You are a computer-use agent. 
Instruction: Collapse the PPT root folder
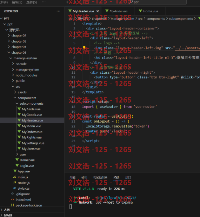(2, 19)
